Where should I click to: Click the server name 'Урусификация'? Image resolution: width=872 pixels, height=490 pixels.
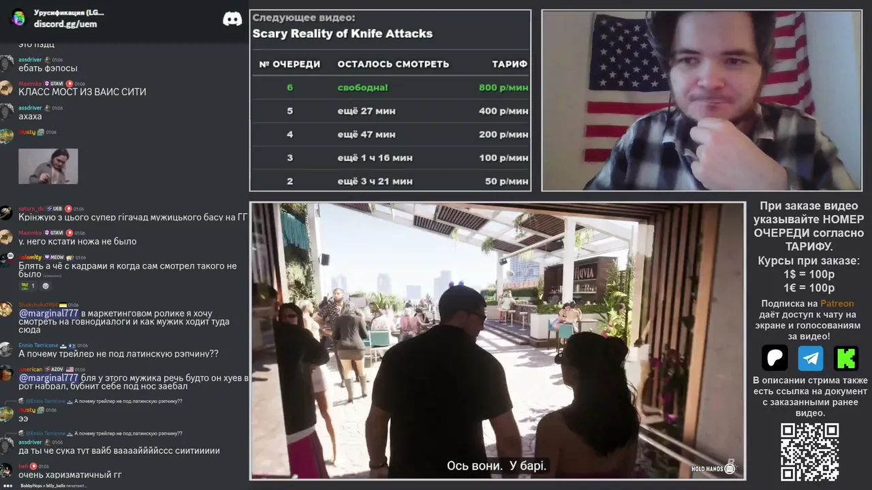point(69,13)
